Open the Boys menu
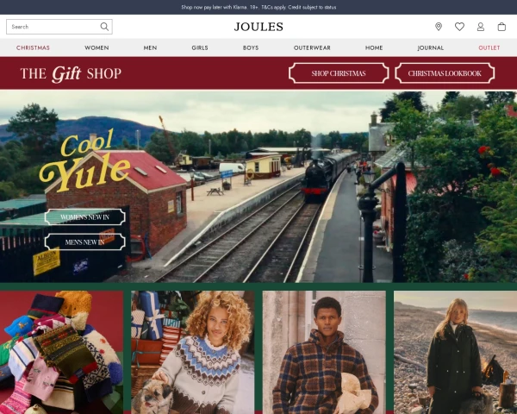This screenshot has width=517, height=414. 251,48
